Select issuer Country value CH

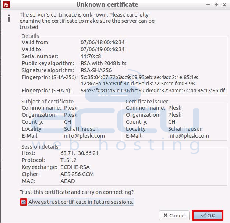pyautogui.click(x=172, y=122)
